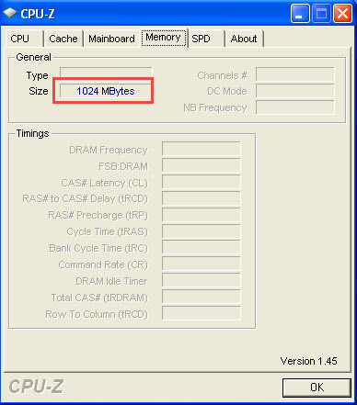The image size is (357, 405).
Task: Click the RAS# Precharge (tRP) field
Action: [x=202, y=215]
